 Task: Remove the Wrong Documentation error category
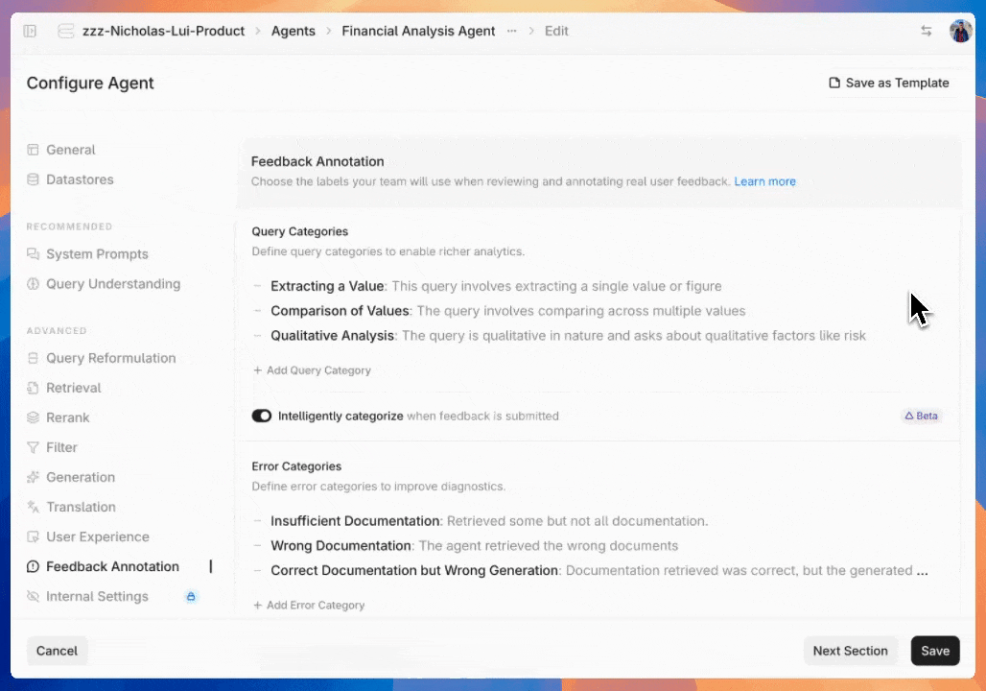[258, 546]
